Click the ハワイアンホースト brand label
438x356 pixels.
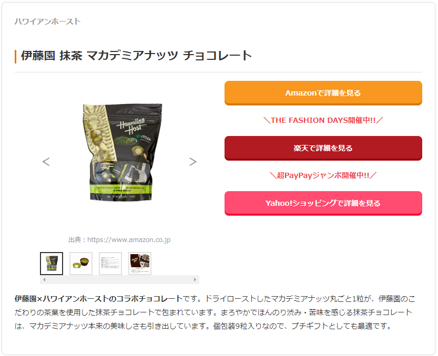point(47,22)
